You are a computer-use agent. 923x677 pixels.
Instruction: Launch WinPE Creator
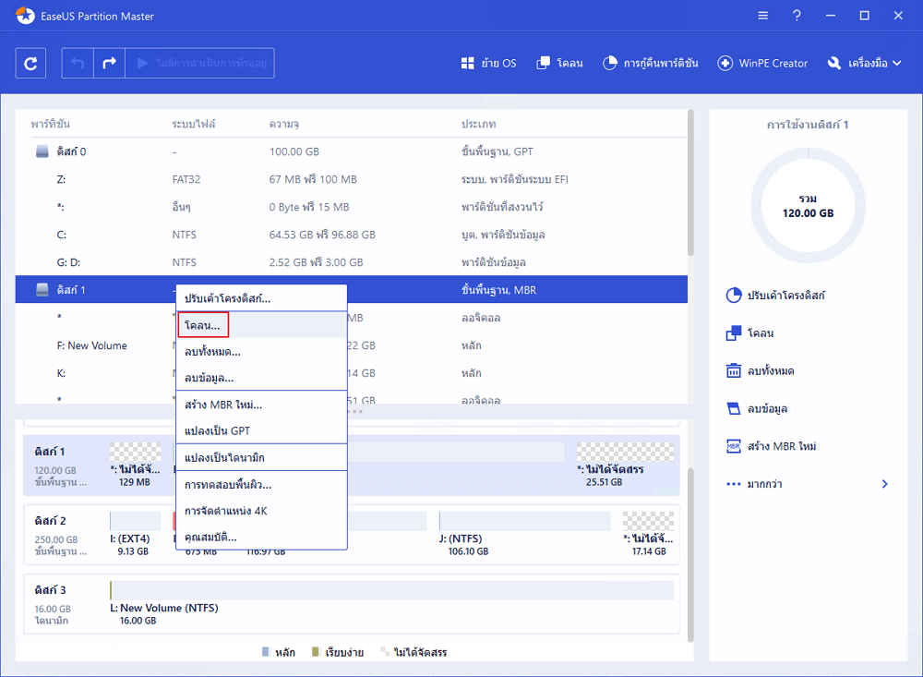pos(762,63)
